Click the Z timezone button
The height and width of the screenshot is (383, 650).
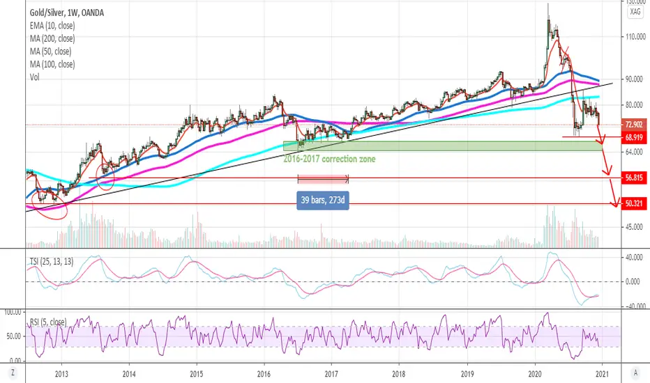pyautogui.click(x=13, y=373)
